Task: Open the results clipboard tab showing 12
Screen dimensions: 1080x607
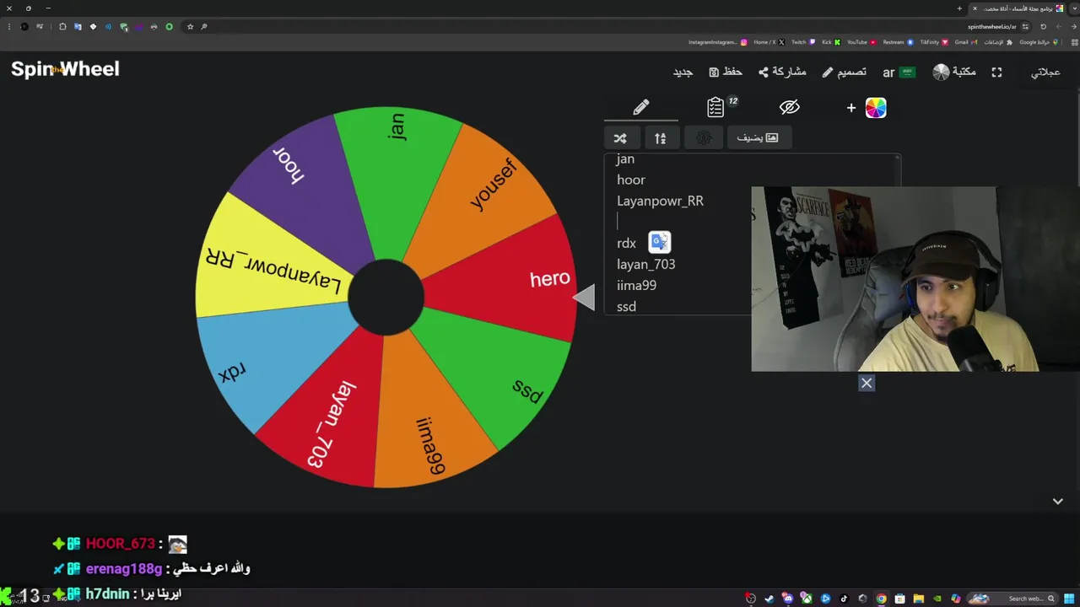Action: point(717,107)
